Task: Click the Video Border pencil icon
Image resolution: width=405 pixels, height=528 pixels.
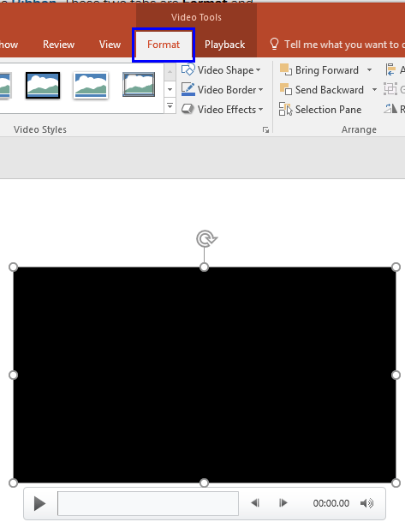Action: pyautogui.click(x=188, y=89)
